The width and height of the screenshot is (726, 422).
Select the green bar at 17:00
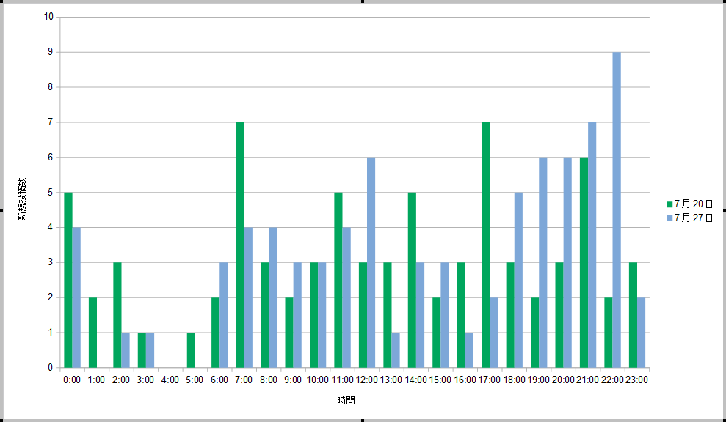pyautogui.click(x=485, y=245)
